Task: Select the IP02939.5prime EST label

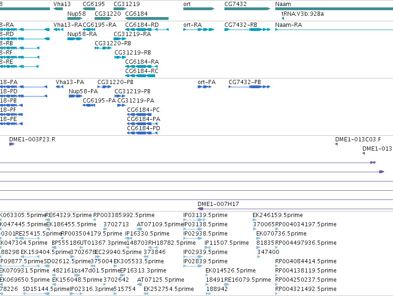Action: click(x=205, y=253)
